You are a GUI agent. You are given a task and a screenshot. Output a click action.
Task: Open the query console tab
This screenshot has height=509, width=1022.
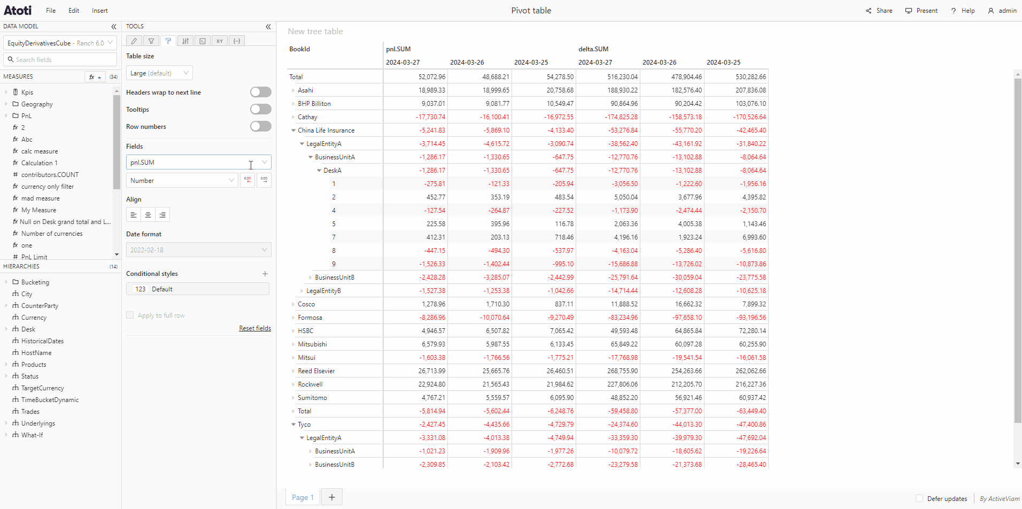(x=203, y=41)
